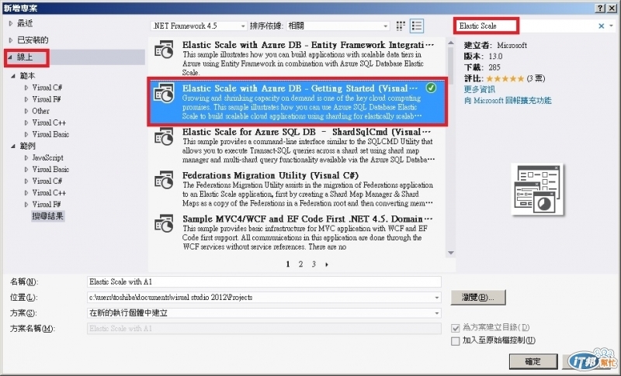Image resolution: width=621 pixels, height=376 pixels.
Task: Open the 位置 location dropdown arrow
Action: [437, 298]
